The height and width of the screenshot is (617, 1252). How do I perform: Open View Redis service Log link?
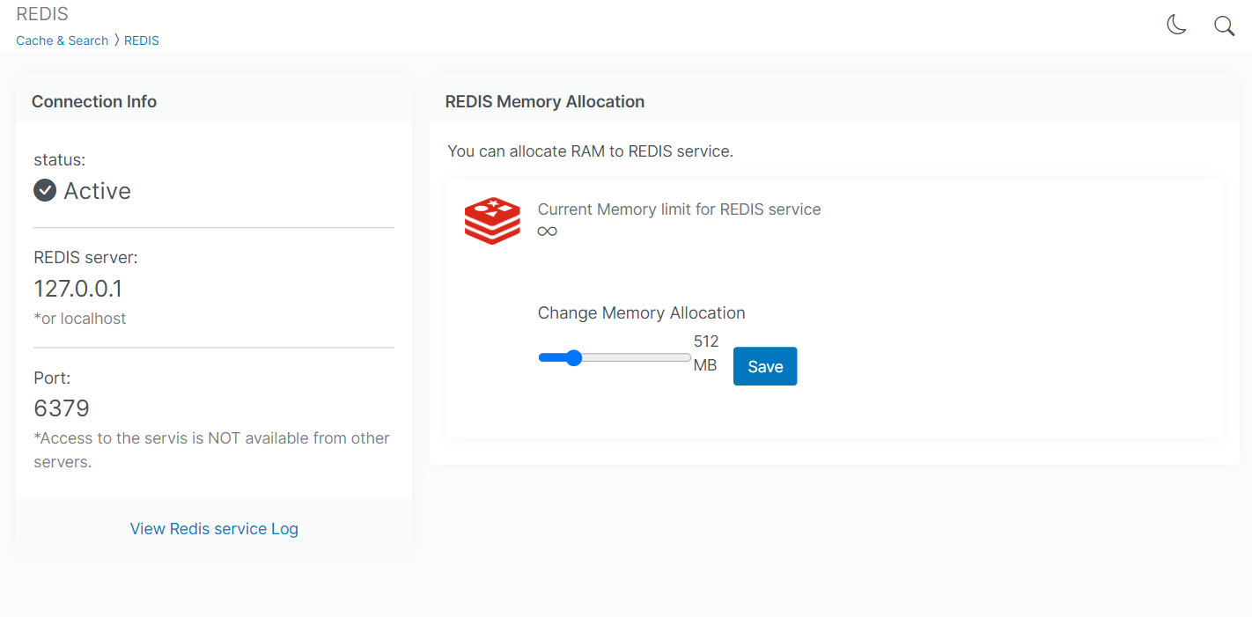coord(214,528)
